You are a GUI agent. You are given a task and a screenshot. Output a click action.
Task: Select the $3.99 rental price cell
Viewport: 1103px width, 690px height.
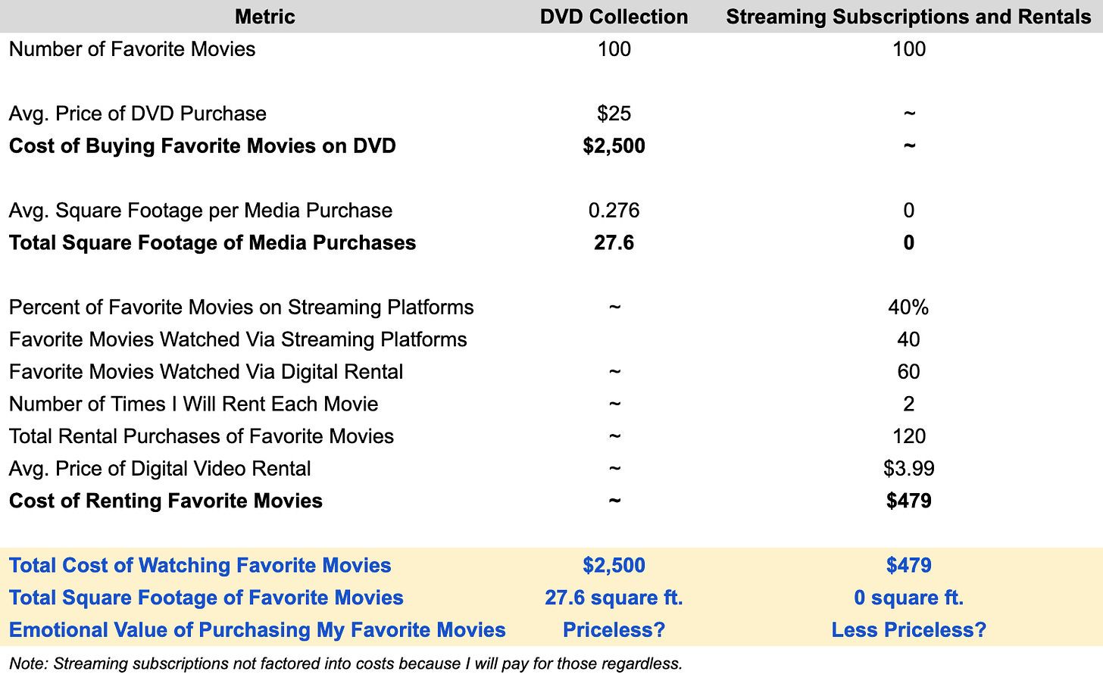908,469
